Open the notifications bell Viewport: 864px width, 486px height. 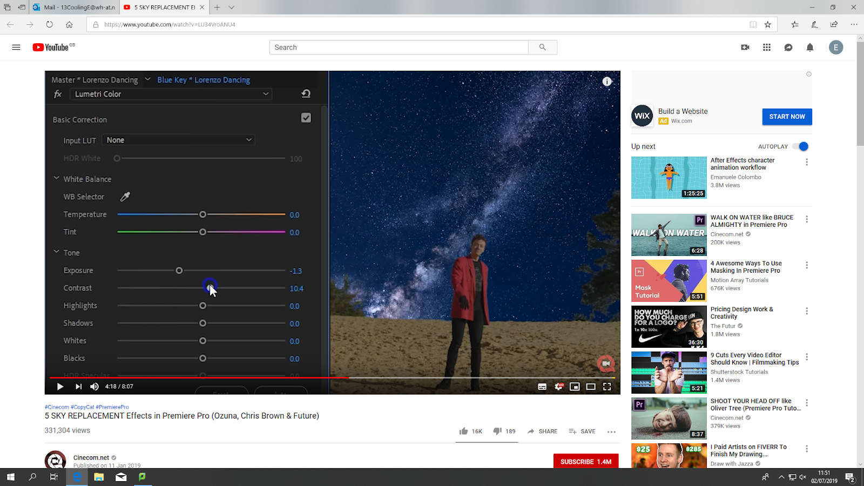click(810, 48)
